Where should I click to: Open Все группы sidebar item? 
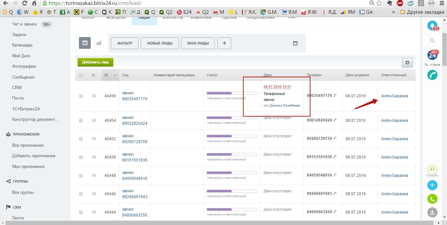click(x=23, y=192)
